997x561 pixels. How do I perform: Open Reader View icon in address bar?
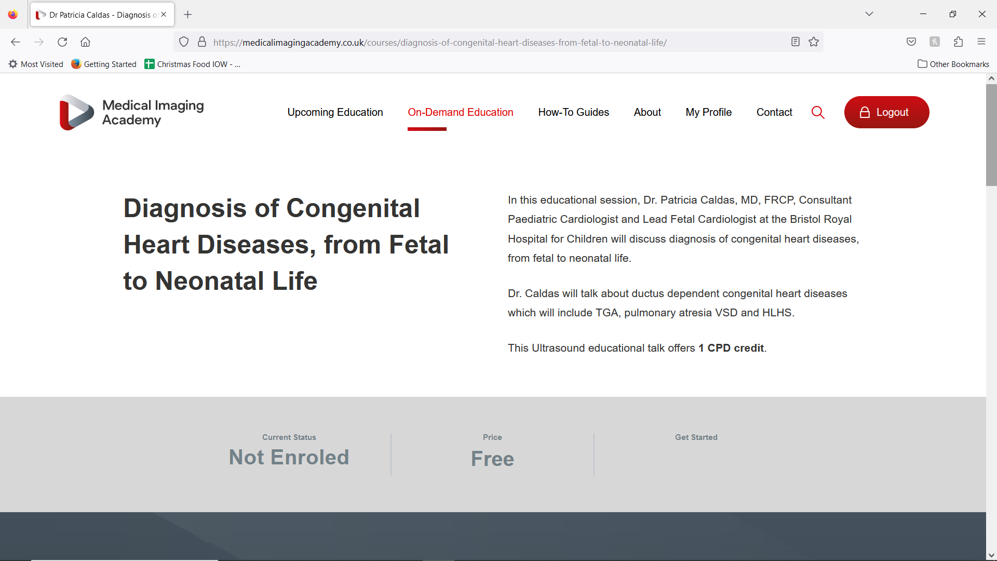795,42
